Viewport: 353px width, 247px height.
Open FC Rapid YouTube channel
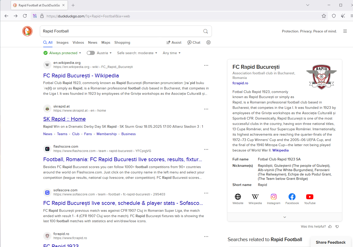(310, 197)
